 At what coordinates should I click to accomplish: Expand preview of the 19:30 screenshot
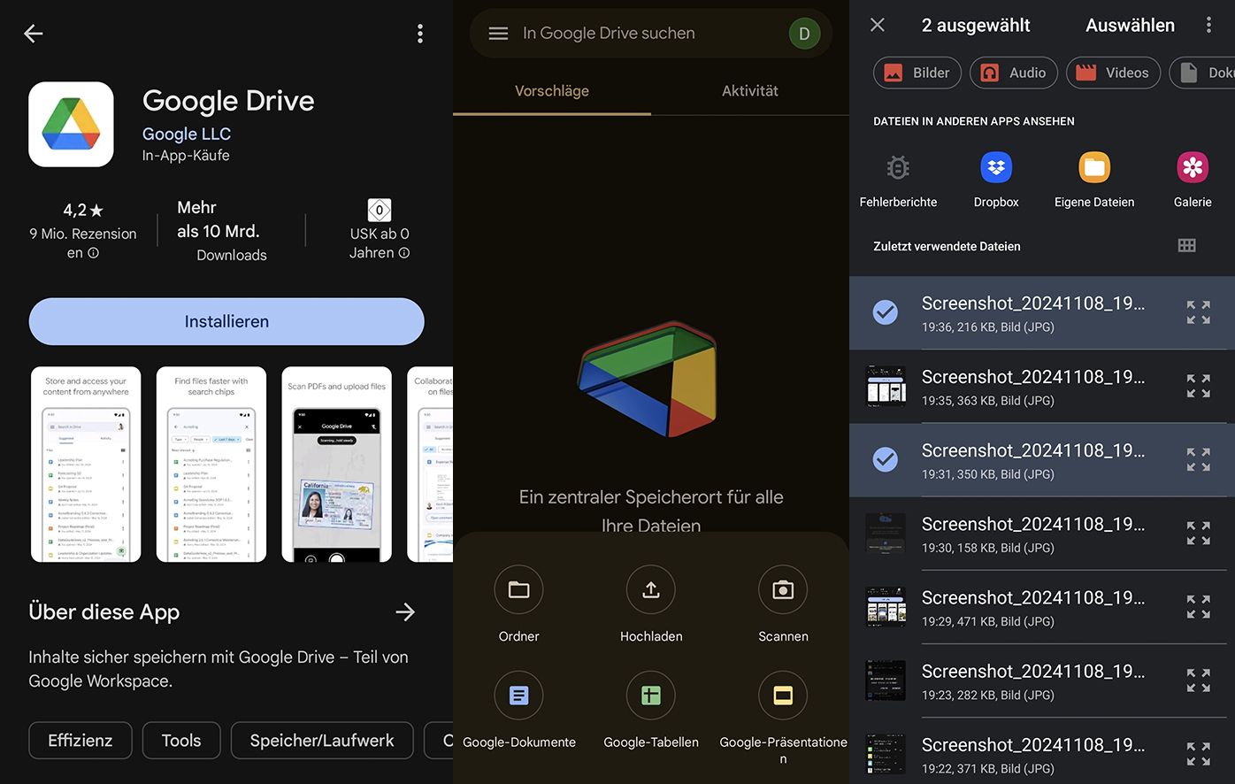(1199, 534)
